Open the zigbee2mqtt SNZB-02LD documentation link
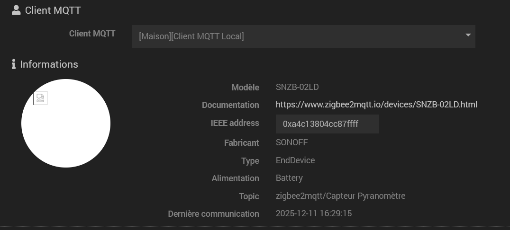Viewport: 510px width, 230px height. coord(376,105)
